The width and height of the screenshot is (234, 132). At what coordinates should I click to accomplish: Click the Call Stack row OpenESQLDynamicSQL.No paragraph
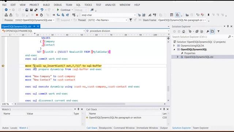click(115, 118)
